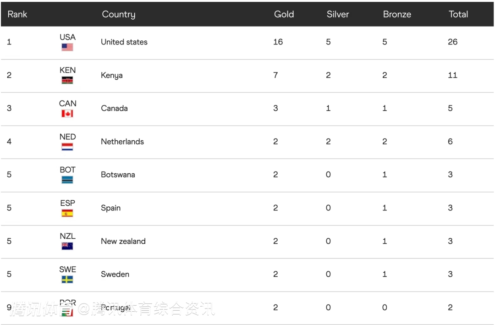The image size is (495, 325).
Task: Click the Sweden flag icon
Action: click(67, 280)
